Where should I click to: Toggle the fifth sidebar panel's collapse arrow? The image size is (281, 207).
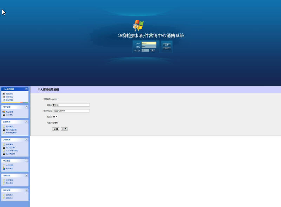click(26, 161)
